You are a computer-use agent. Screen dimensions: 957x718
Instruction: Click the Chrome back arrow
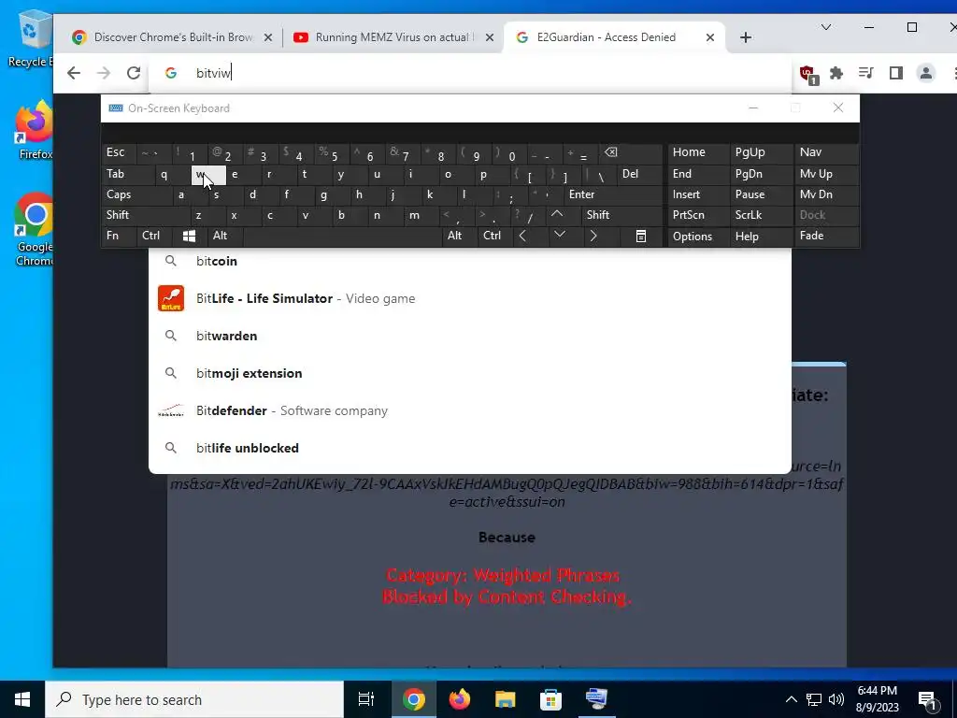[x=74, y=73]
